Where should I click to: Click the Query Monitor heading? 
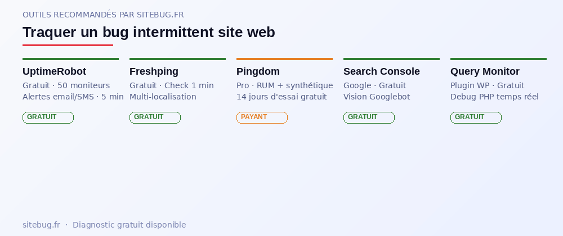(x=485, y=71)
